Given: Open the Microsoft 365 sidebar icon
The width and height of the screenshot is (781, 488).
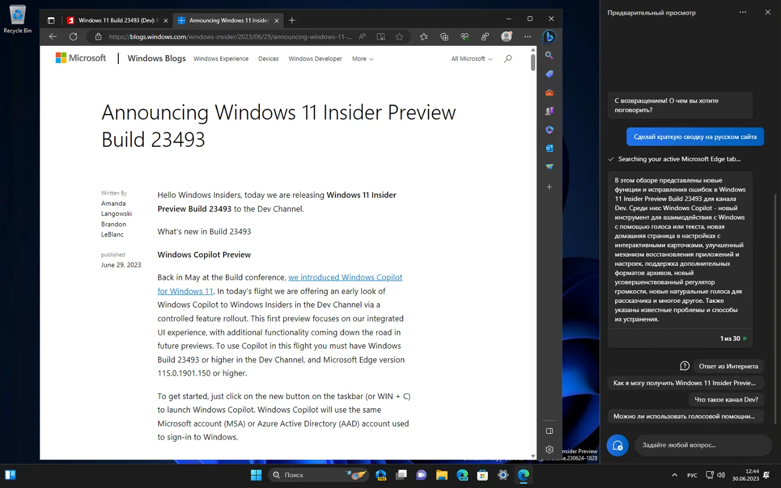Looking at the screenshot, I should pos(549,130).
